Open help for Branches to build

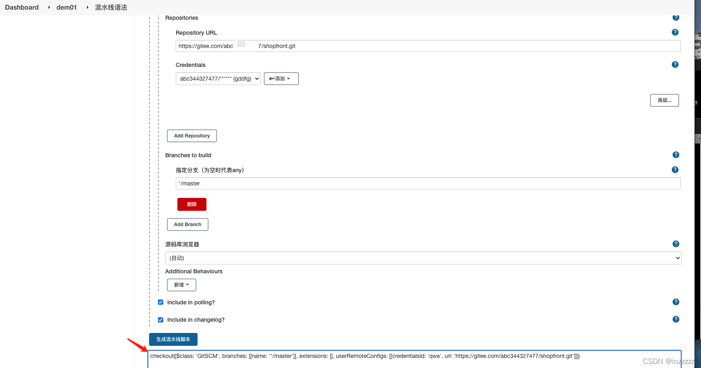point(676,155)
